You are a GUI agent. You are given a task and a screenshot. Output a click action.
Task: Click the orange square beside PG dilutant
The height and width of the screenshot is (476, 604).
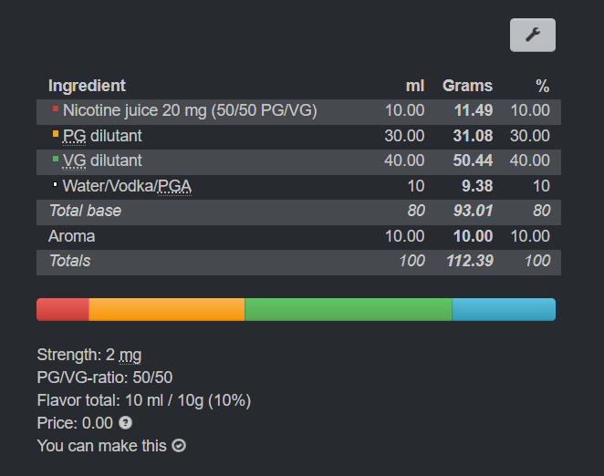[x=56, y=134]
